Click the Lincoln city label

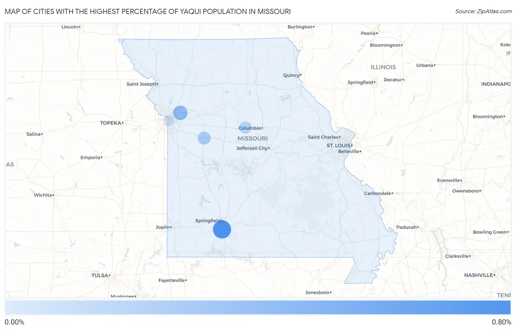point(70,27)
